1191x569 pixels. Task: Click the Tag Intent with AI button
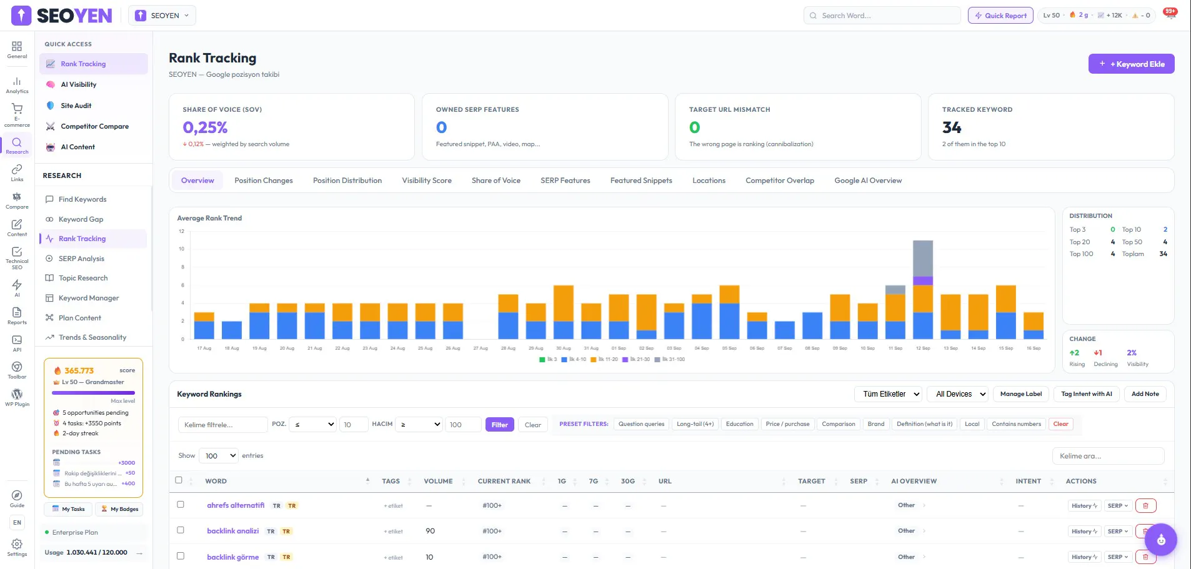1087,394
